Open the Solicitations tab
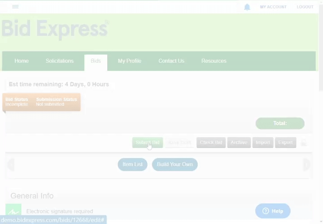 [x=60, y=61]
